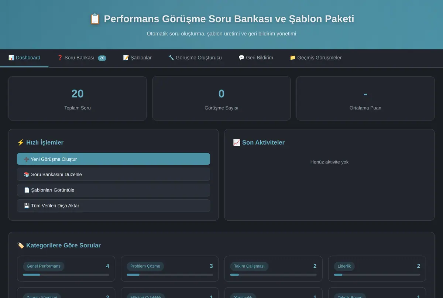Click the wrench icon of Görüşme Oluşturucu
Image resolution: width=443 pixels, height=298 pixels.
pyautogui.click(x=171, y=58)
